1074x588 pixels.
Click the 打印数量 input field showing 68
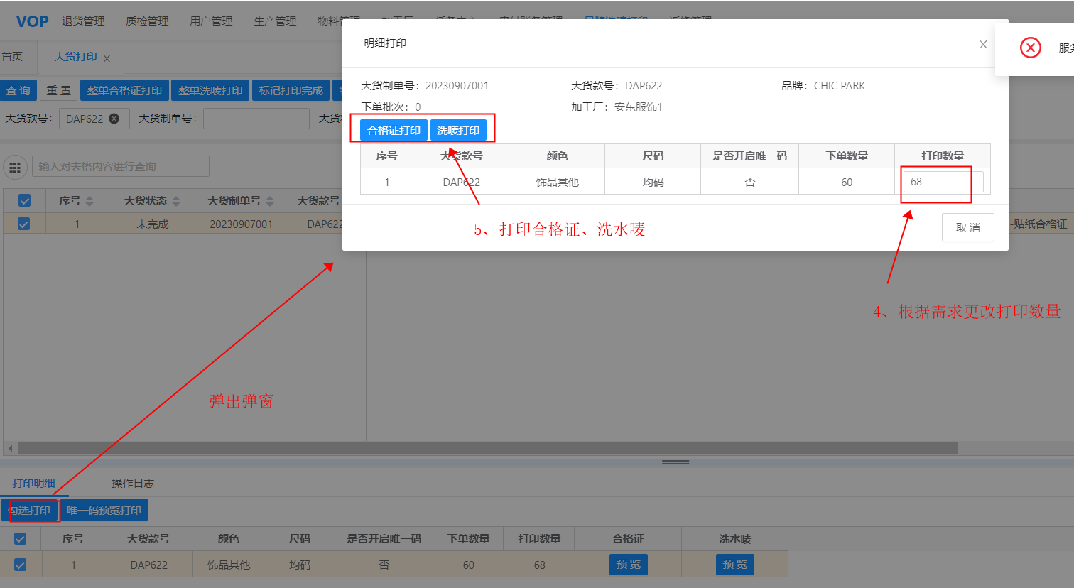(x=943, y=182)
